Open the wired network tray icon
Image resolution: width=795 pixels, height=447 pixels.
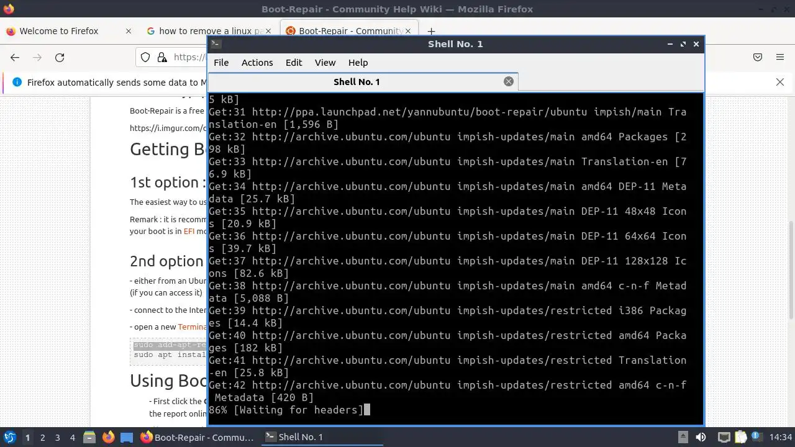724,437
